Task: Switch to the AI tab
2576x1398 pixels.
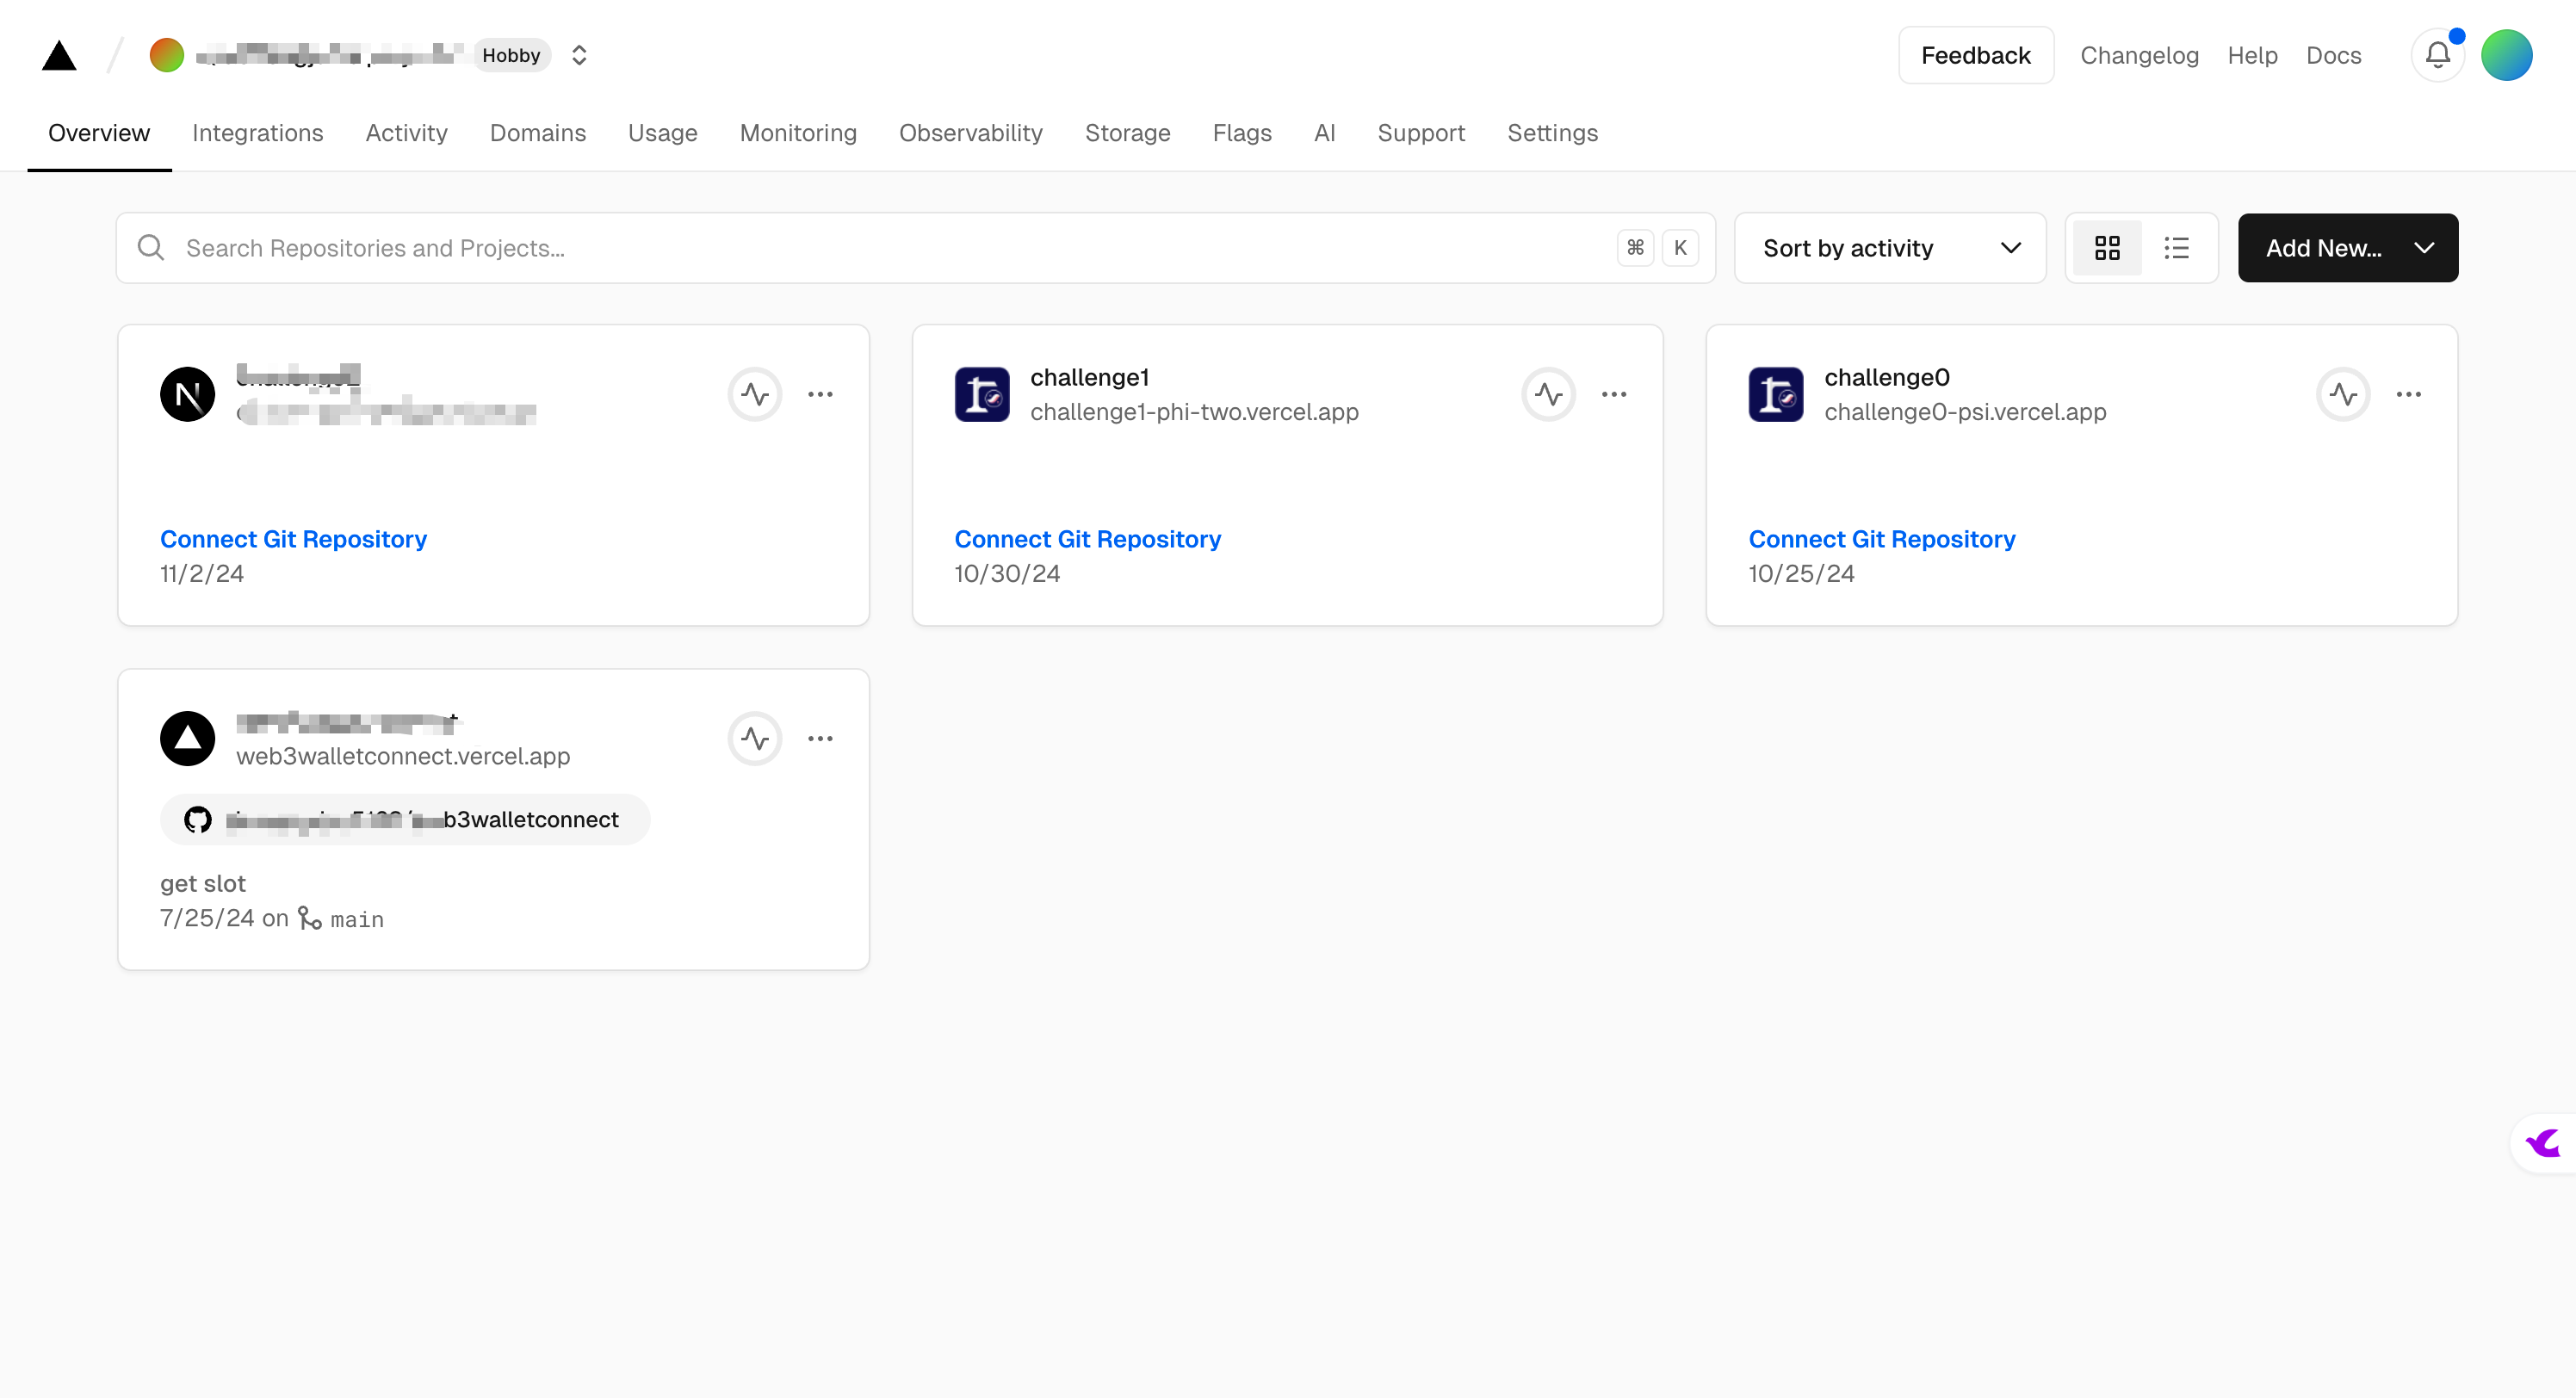Action: click(1324, 133)
